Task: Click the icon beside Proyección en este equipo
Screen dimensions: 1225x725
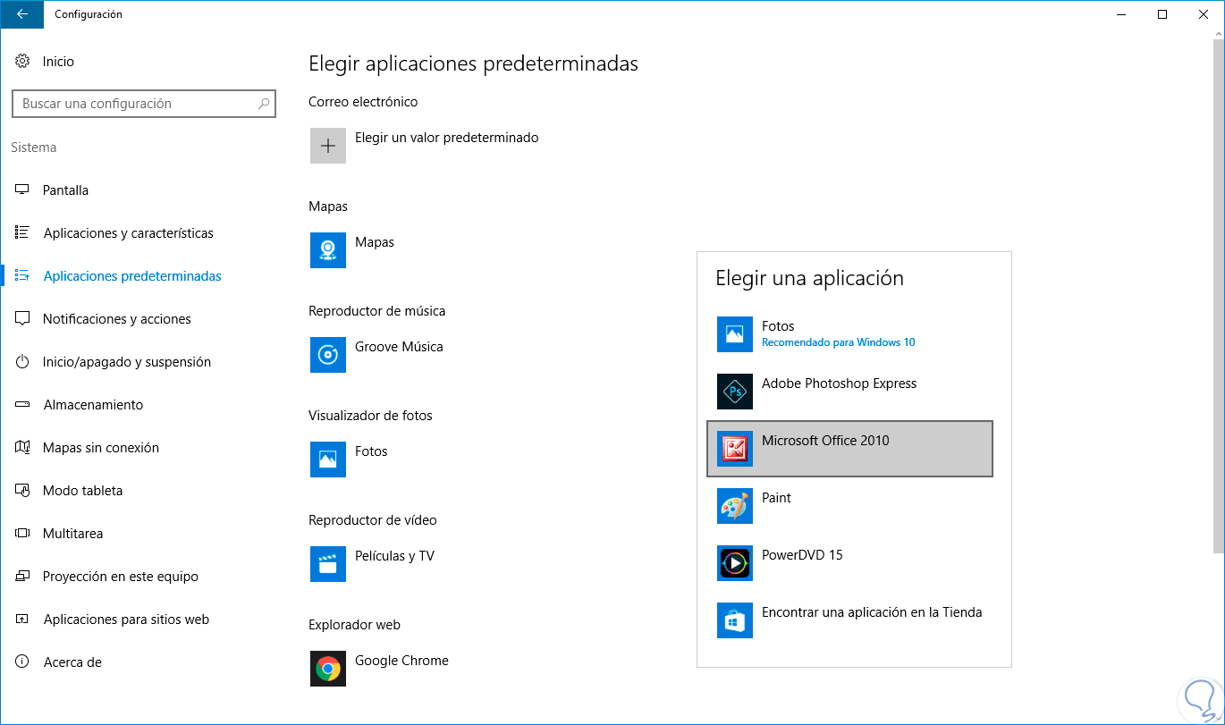Action: [22, 577]
